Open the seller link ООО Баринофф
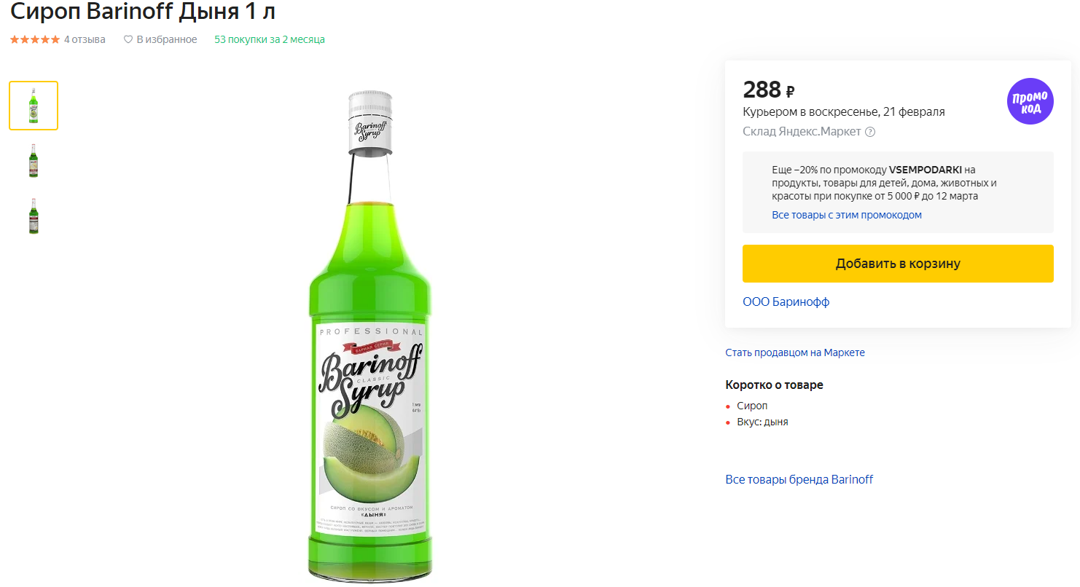The height and width of the screenshot is (587, 1080). [x=786, y=302]
